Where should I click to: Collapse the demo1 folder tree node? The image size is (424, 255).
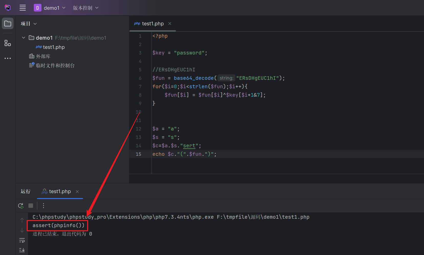pos(24,38)
